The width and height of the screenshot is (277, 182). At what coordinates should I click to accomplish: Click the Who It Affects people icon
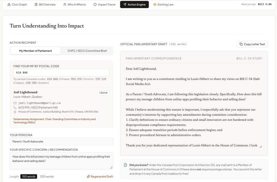(x=65, y=4)
